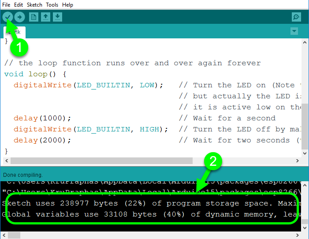
Task: Open the tab options dropdown arrow
Action: 294,31
